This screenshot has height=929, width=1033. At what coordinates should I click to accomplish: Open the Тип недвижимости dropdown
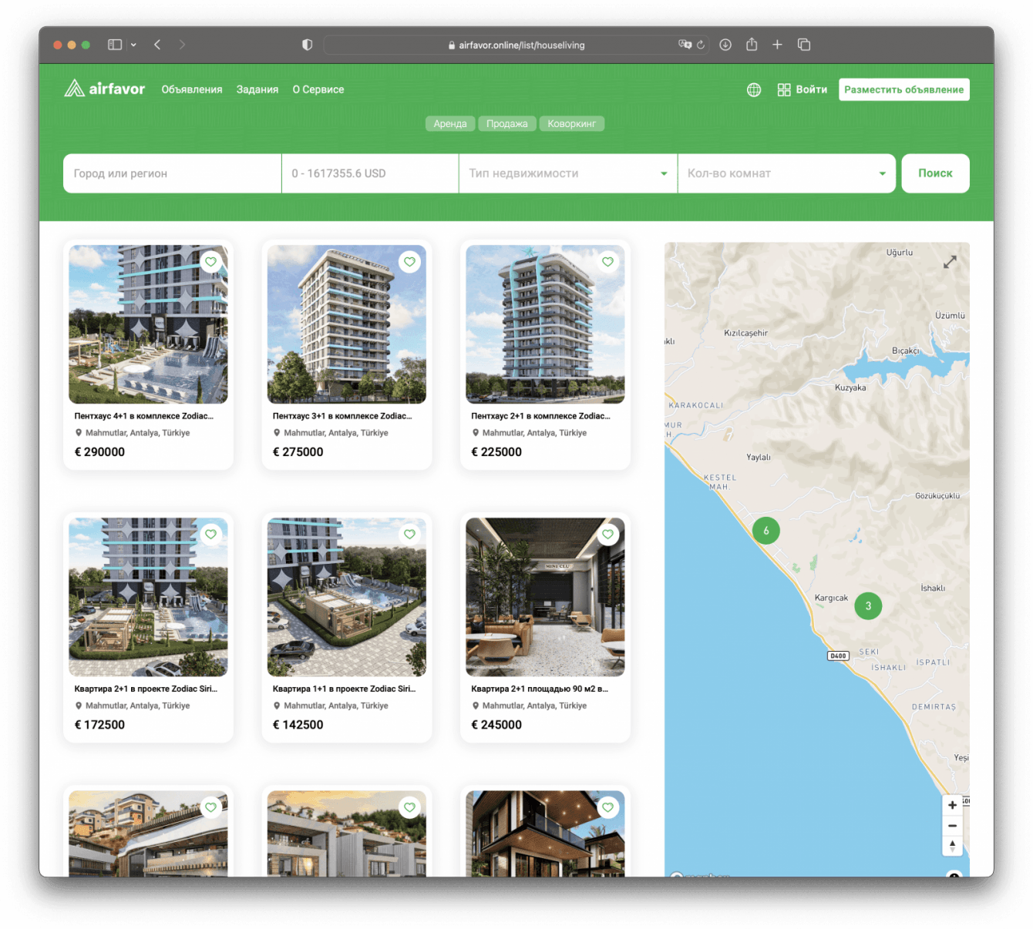[568, 173]
